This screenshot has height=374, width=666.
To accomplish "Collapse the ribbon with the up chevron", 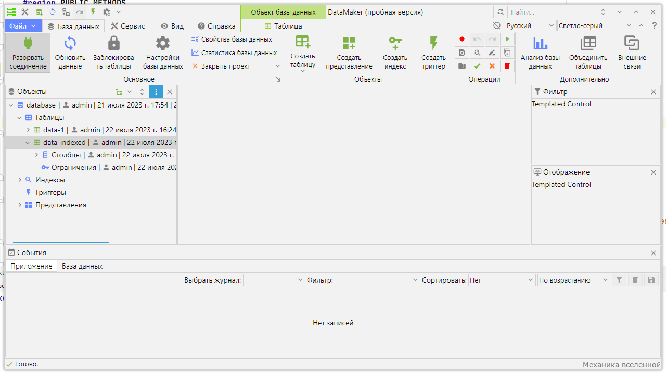I will pos(641,25).
